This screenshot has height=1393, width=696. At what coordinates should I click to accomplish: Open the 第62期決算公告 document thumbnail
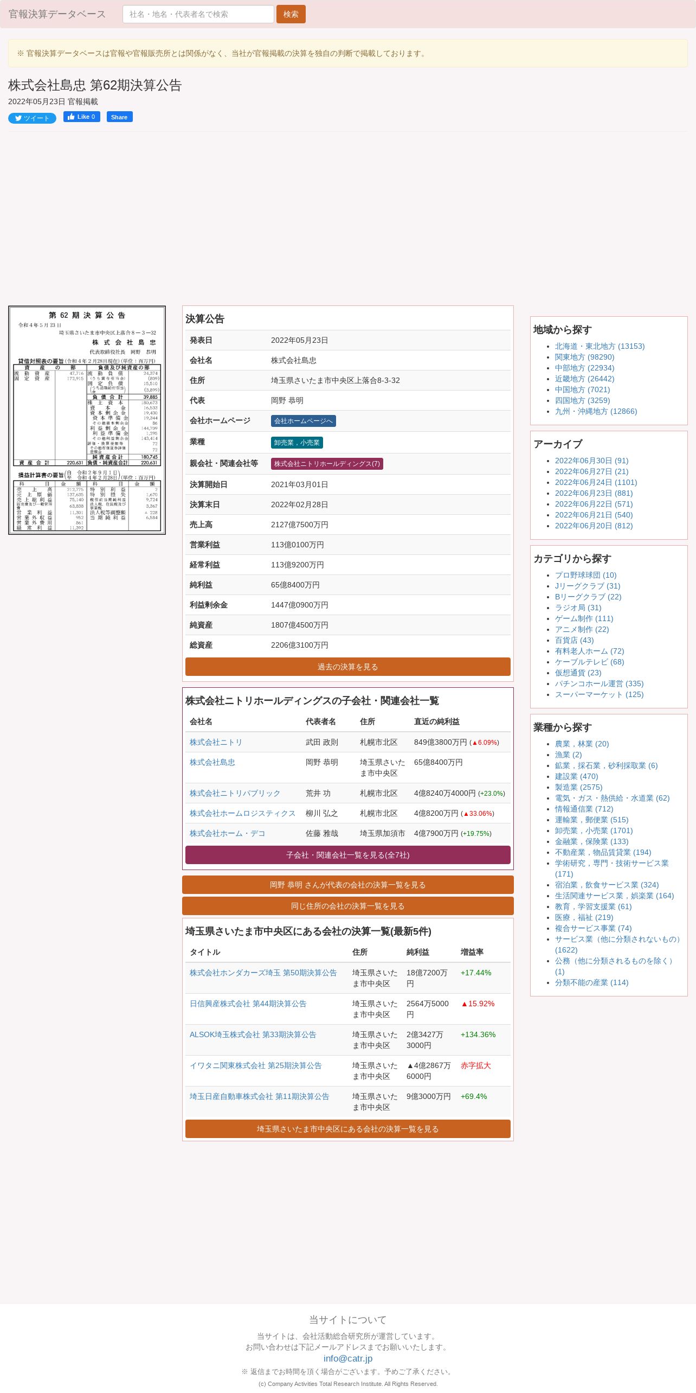[x=87, y=420]
